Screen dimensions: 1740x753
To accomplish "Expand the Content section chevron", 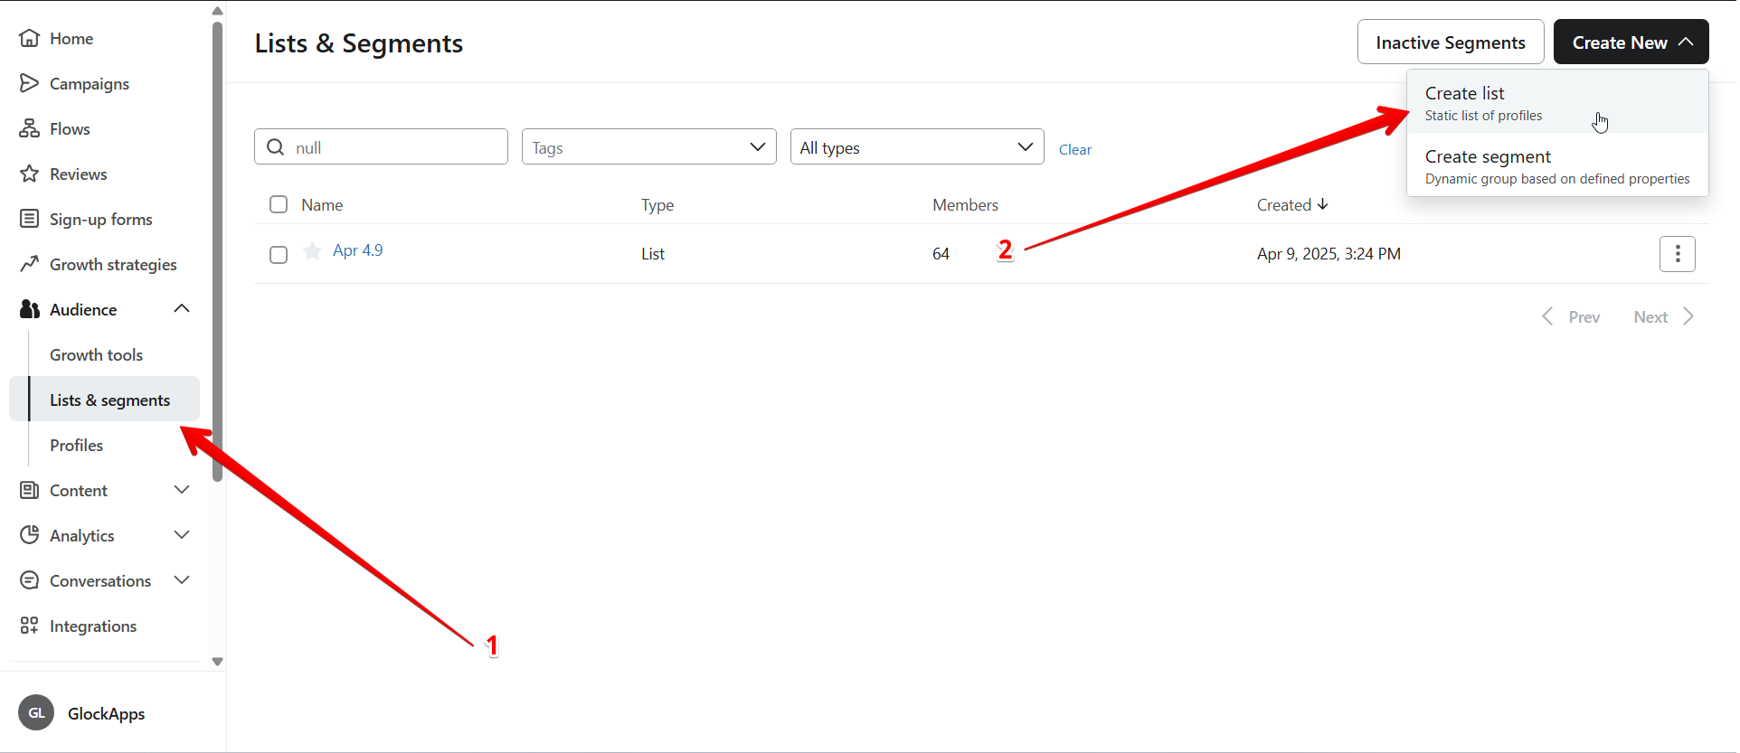I will click(x=182, y=490).
